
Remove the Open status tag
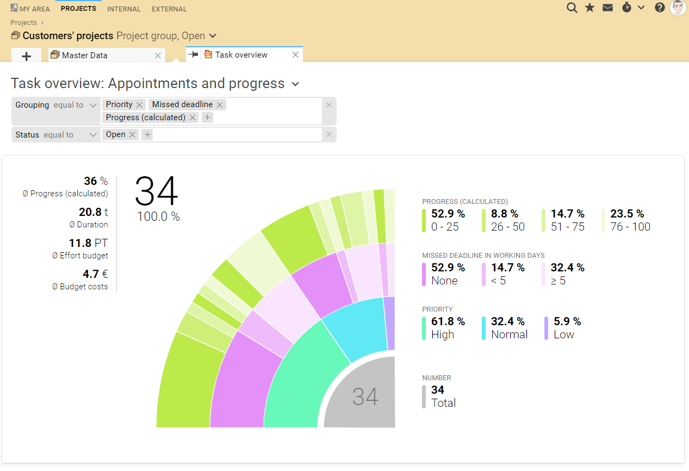click(132, 135)
